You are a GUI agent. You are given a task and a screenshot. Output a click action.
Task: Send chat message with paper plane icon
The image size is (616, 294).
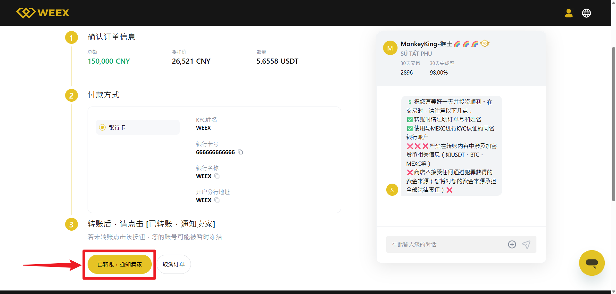pyautogui.click(x=526, y=244)
